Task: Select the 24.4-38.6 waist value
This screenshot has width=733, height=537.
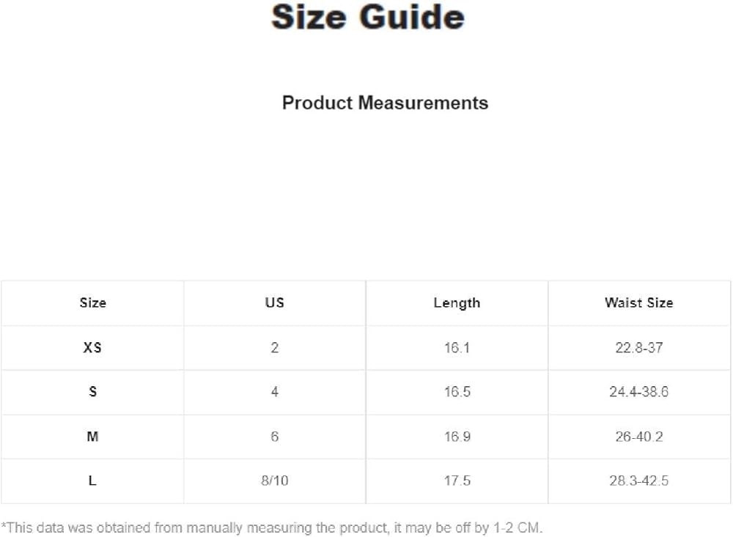Action: [x=638, y=392]
